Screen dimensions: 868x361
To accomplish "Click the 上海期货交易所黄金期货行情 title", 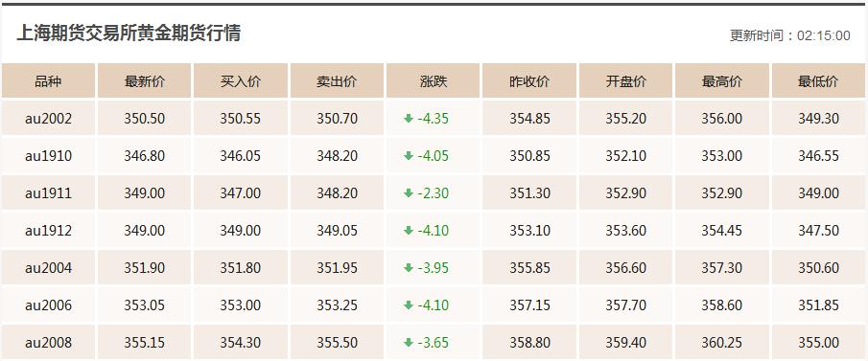I will pyautogui.click(x=129, y=34).
